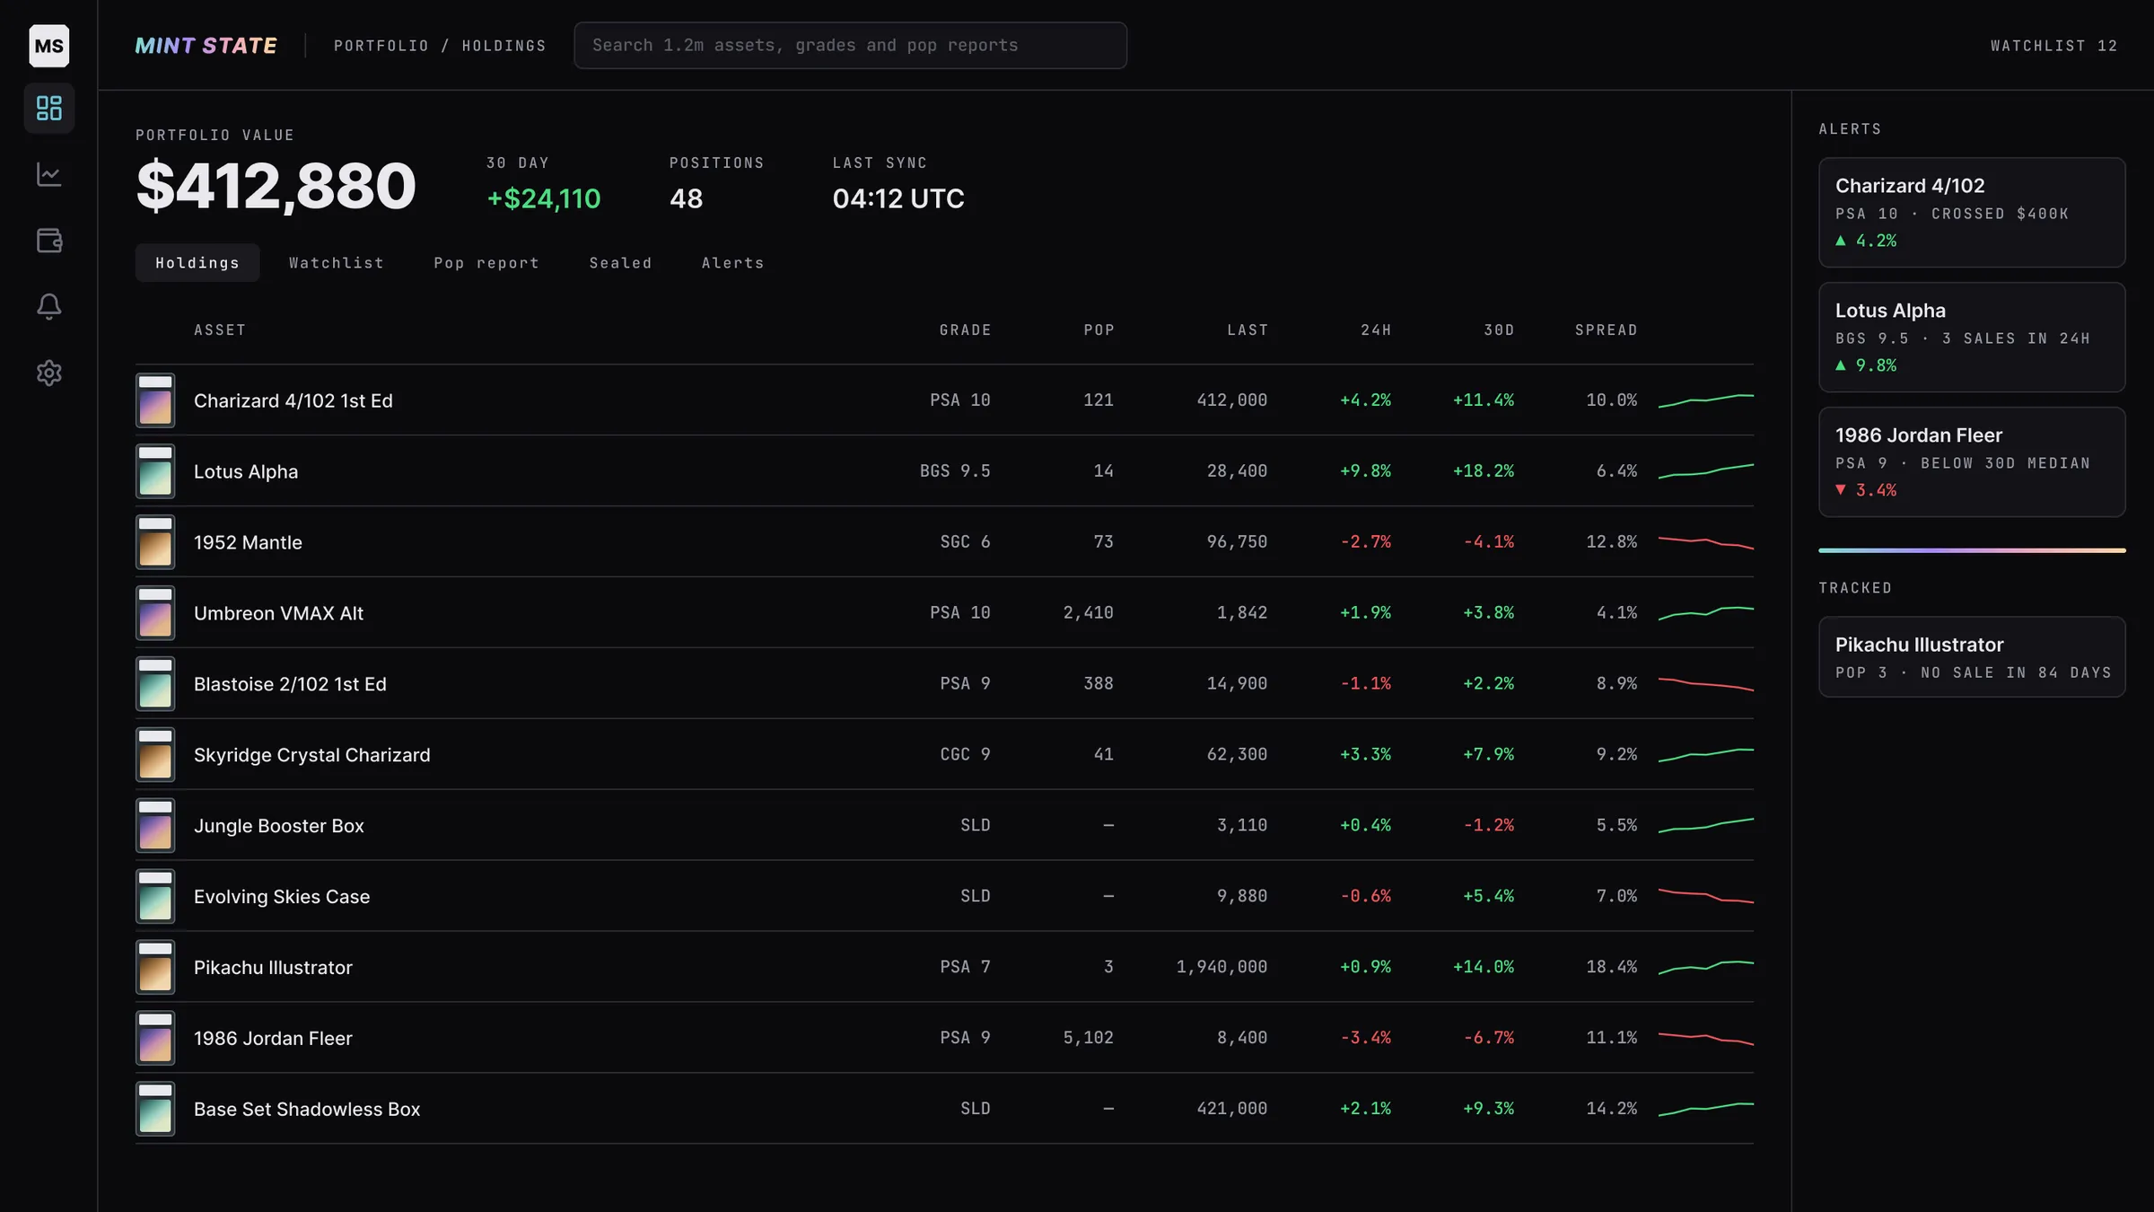Switch to the Pop report tab
Image resolution: width=2154 pixels, height=1212 pixels.
pos(486,263)
